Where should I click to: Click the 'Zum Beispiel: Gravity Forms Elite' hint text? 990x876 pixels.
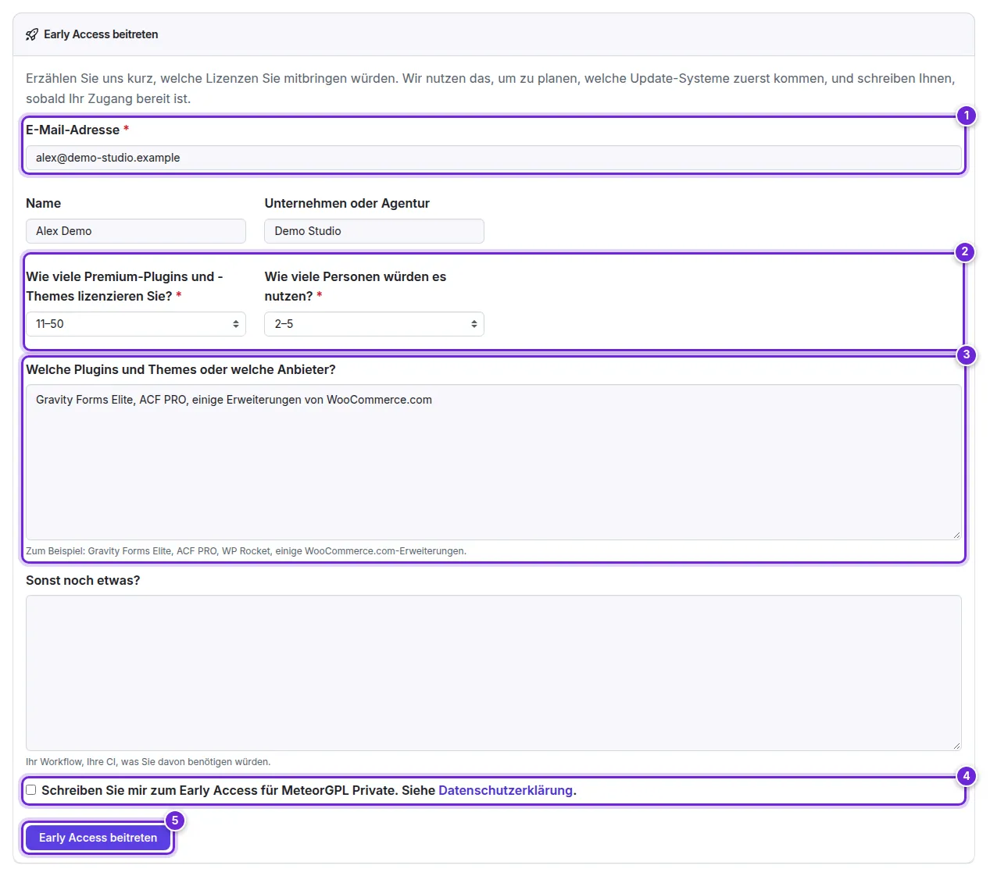pos(246,551)
